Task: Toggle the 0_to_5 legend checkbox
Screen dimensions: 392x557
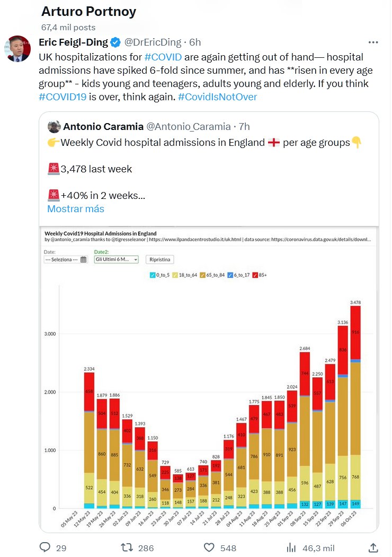Action: 152,275
